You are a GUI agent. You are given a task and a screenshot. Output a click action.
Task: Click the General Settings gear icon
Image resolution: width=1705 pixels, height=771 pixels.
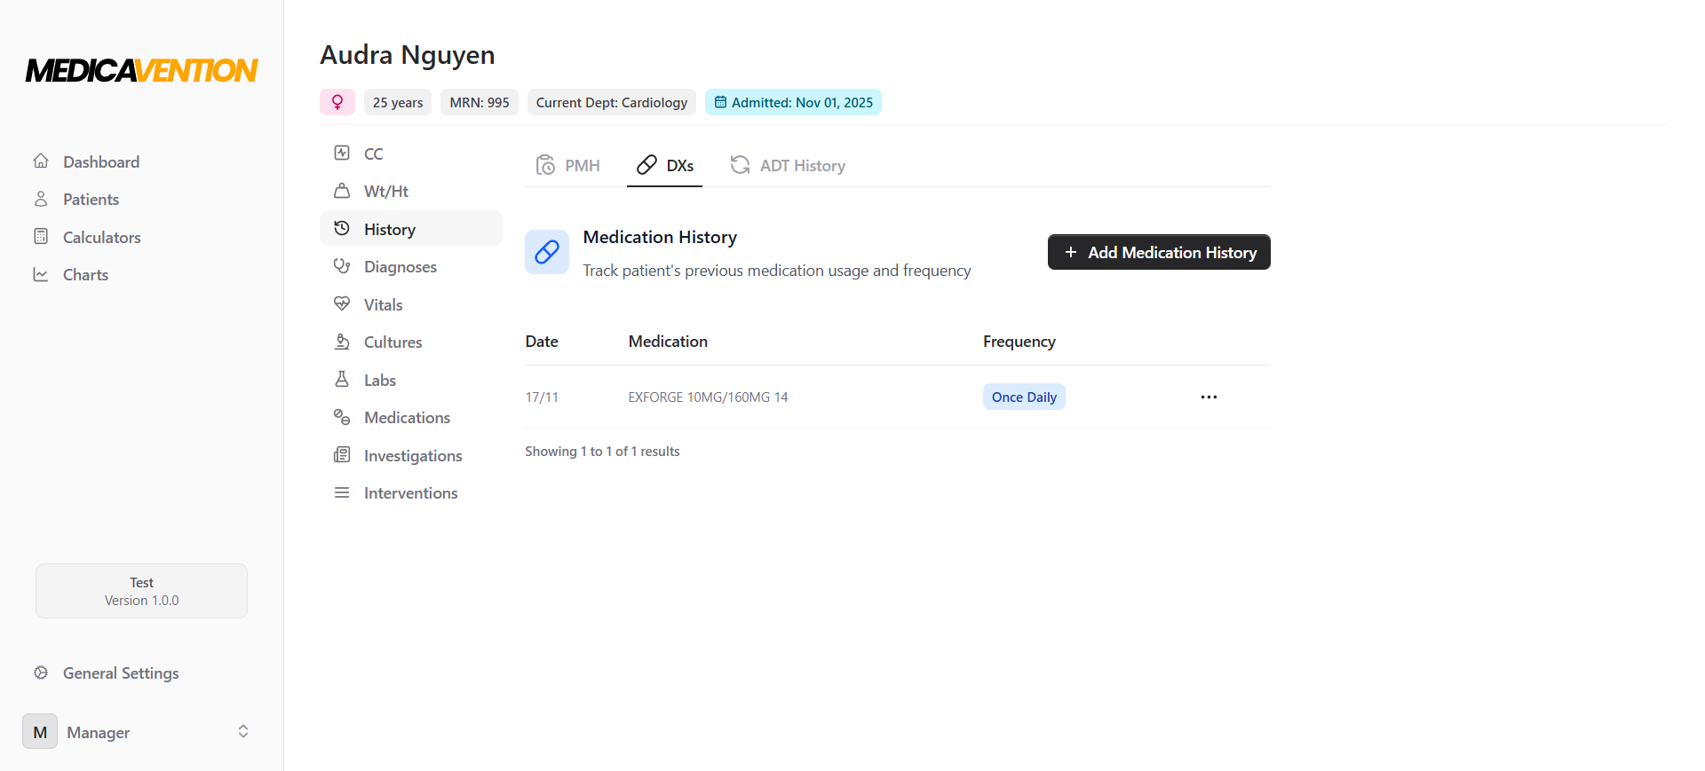41,673
